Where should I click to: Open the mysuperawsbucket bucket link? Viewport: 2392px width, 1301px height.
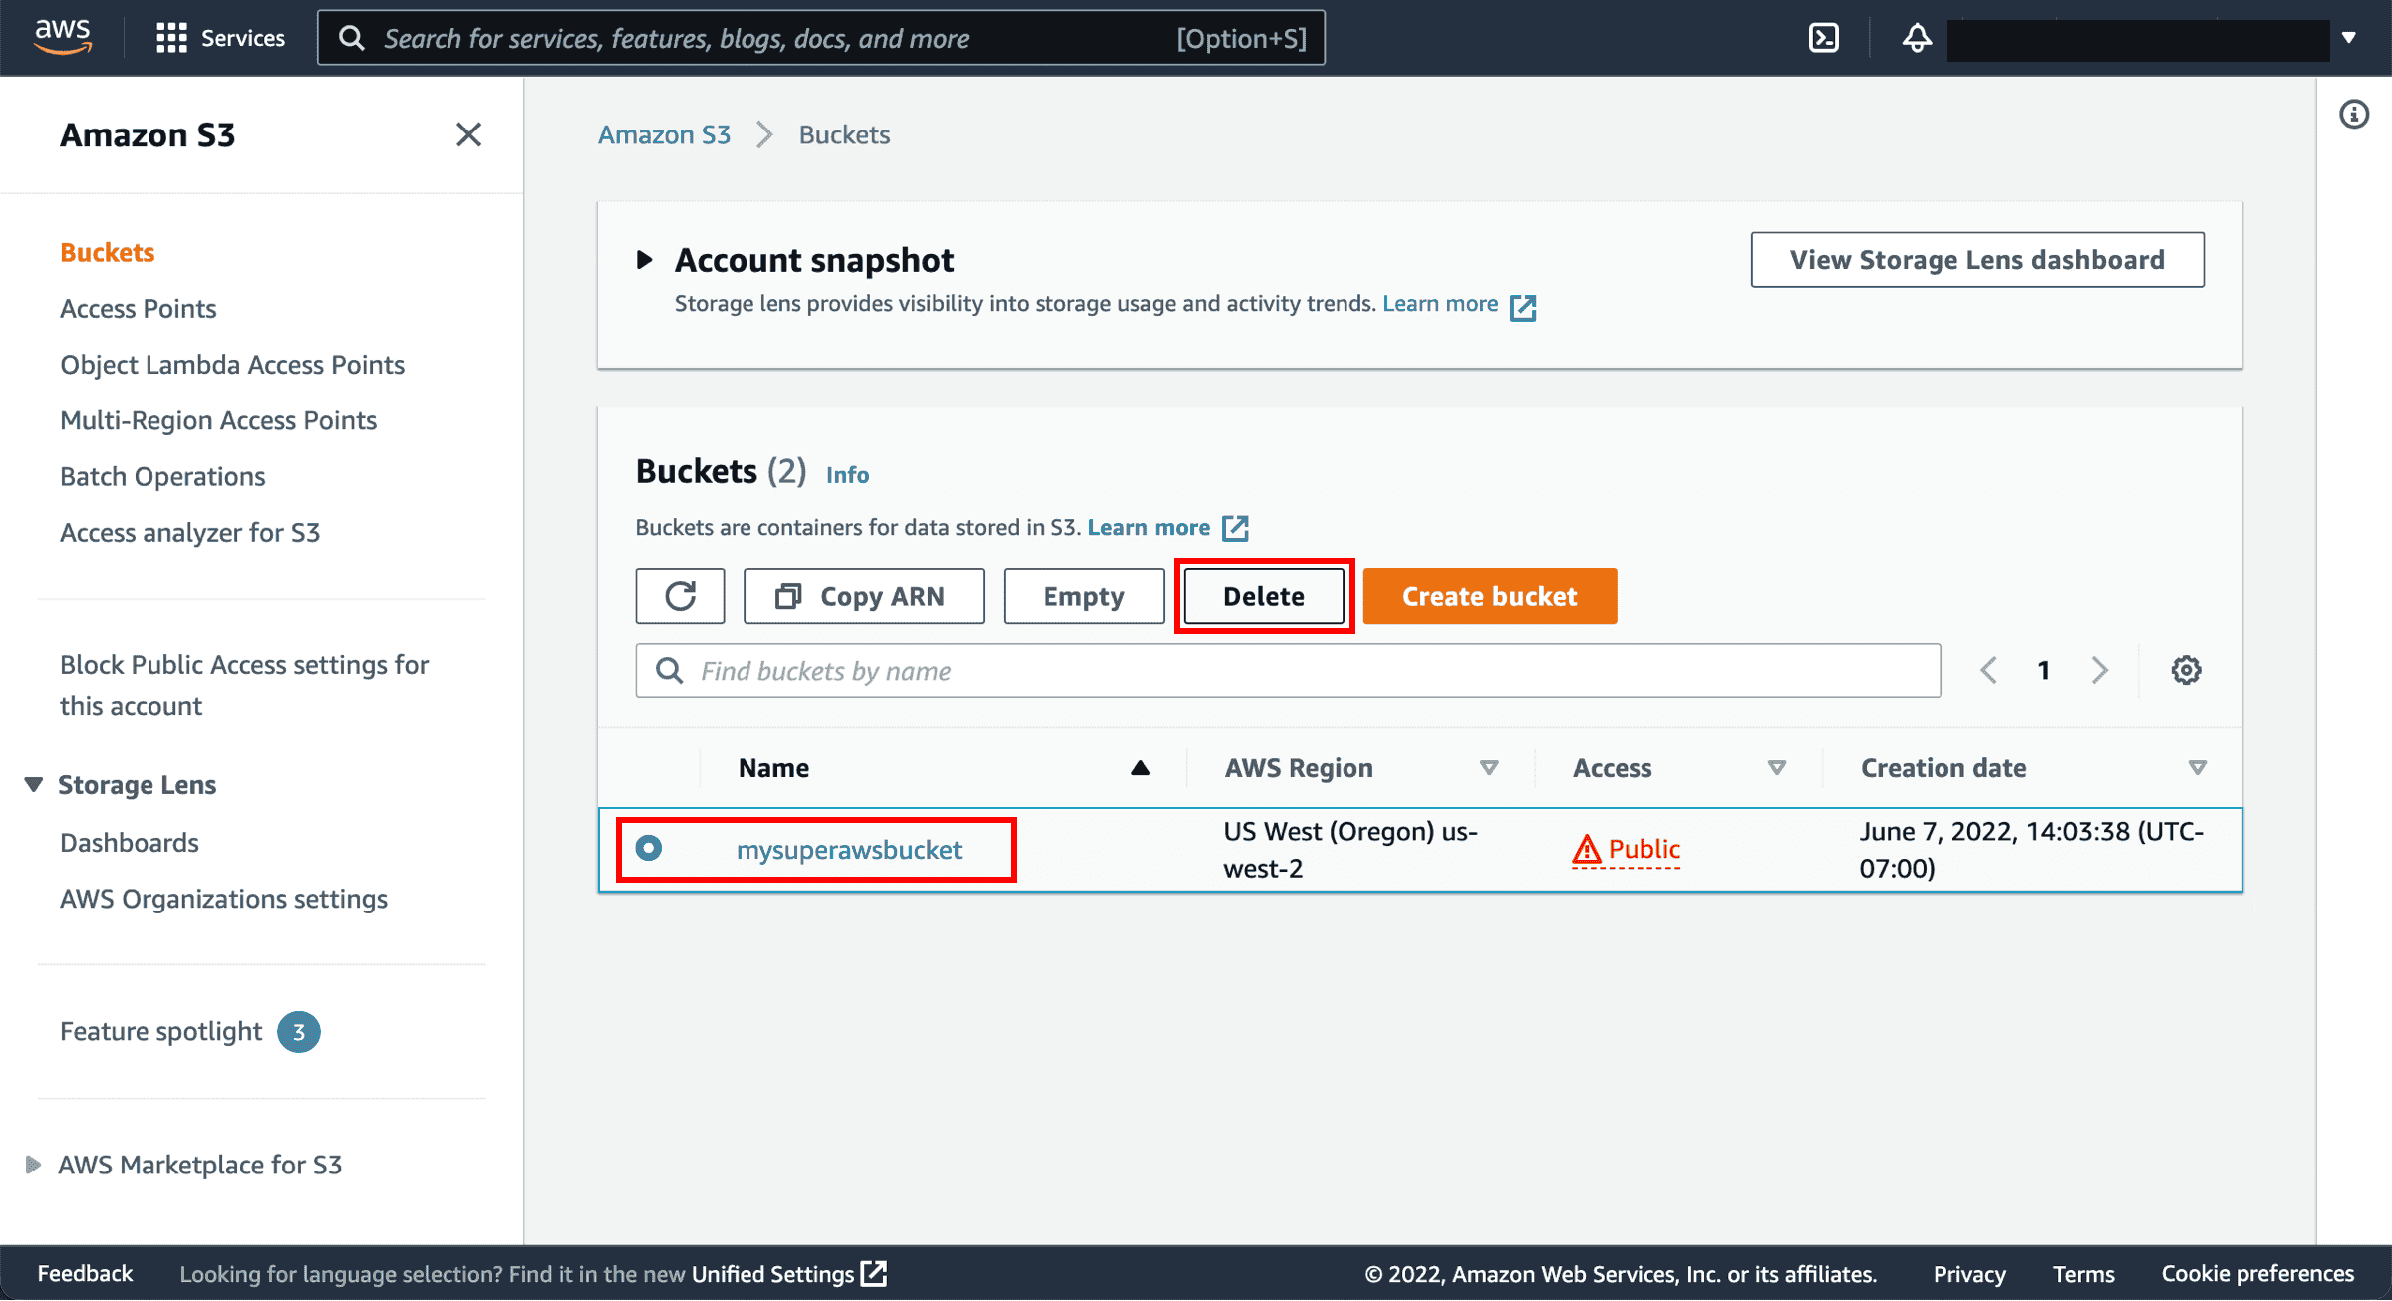click(x=849, y=850)
